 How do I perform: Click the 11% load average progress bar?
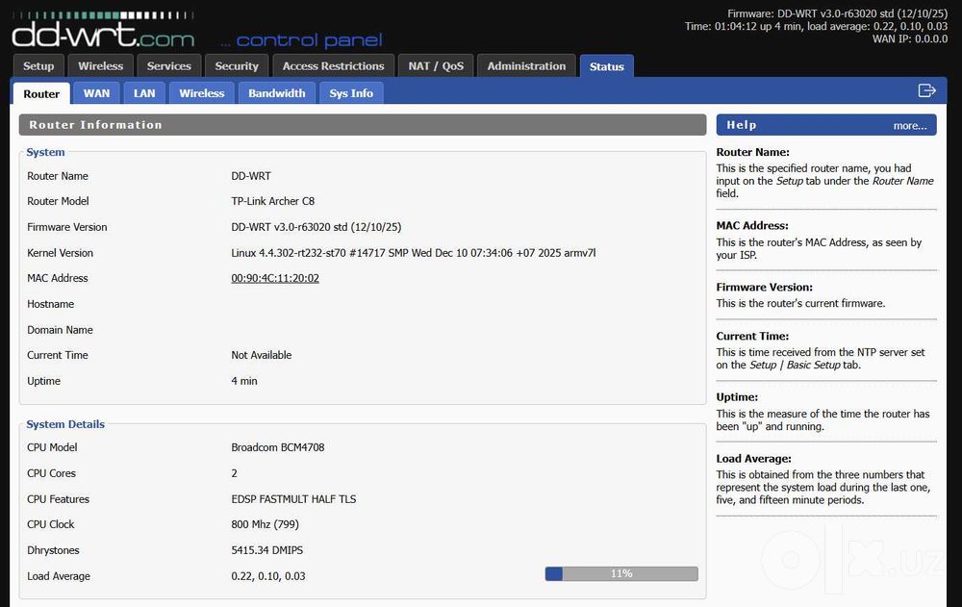tap(621, 573)
